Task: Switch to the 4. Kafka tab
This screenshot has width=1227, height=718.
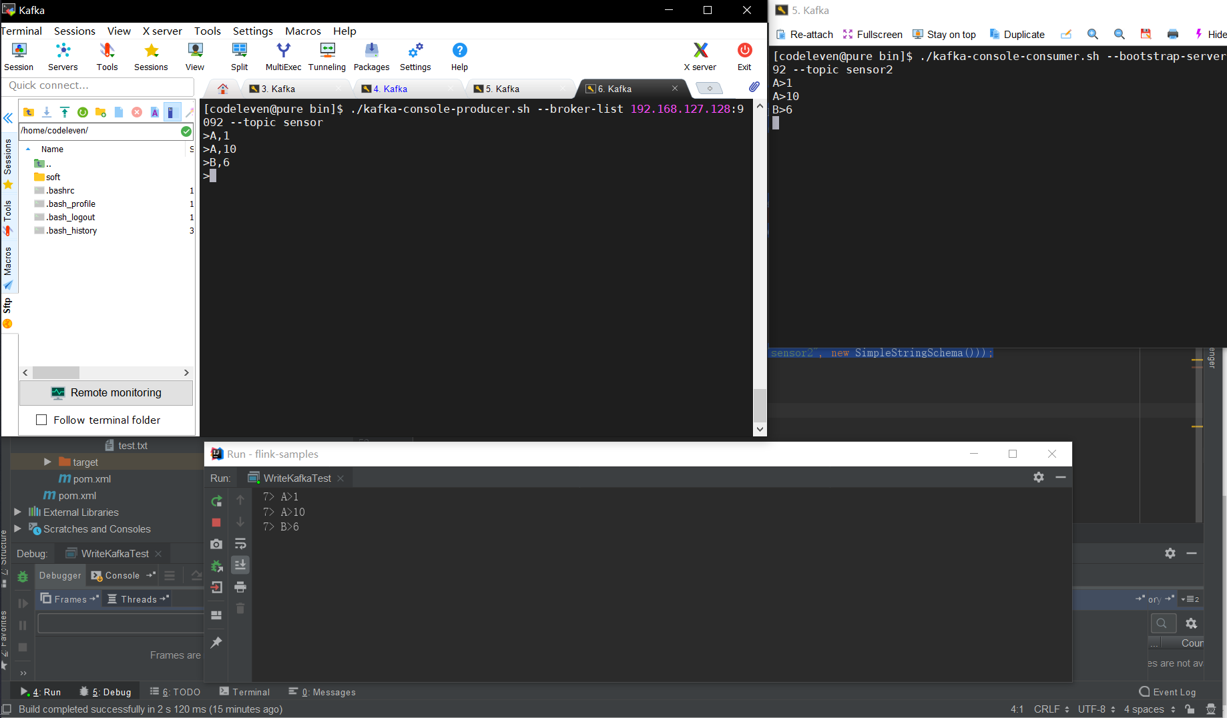Action: tap(407, 89)
